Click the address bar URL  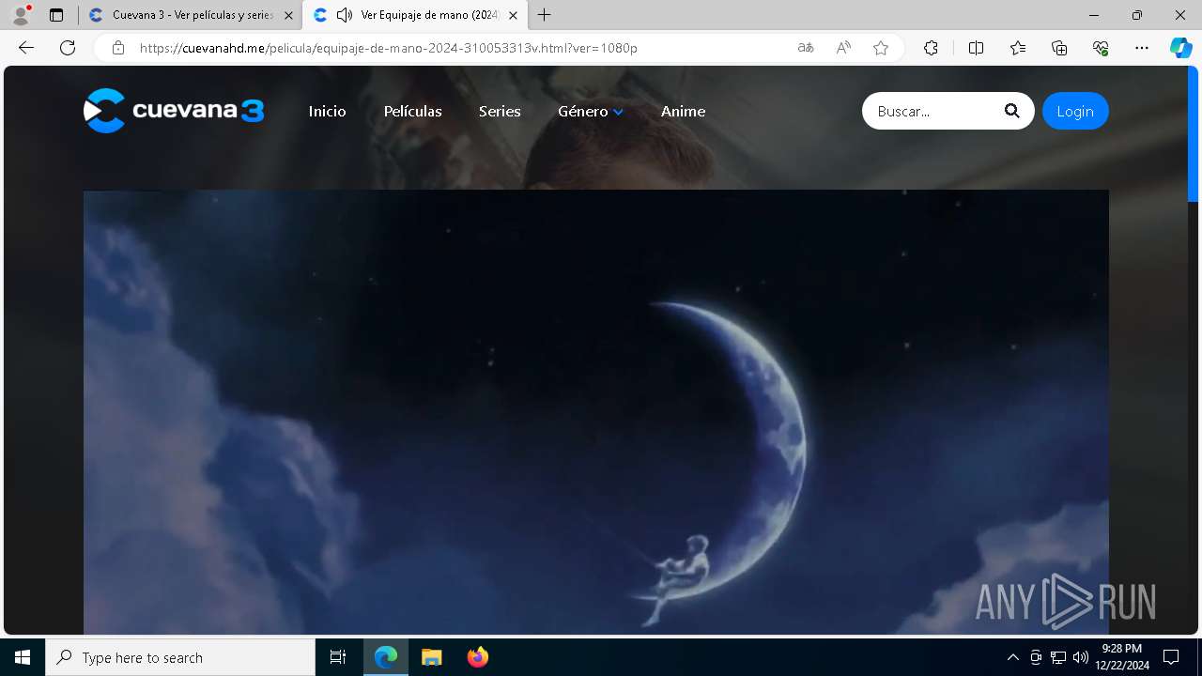pos(389,48)
